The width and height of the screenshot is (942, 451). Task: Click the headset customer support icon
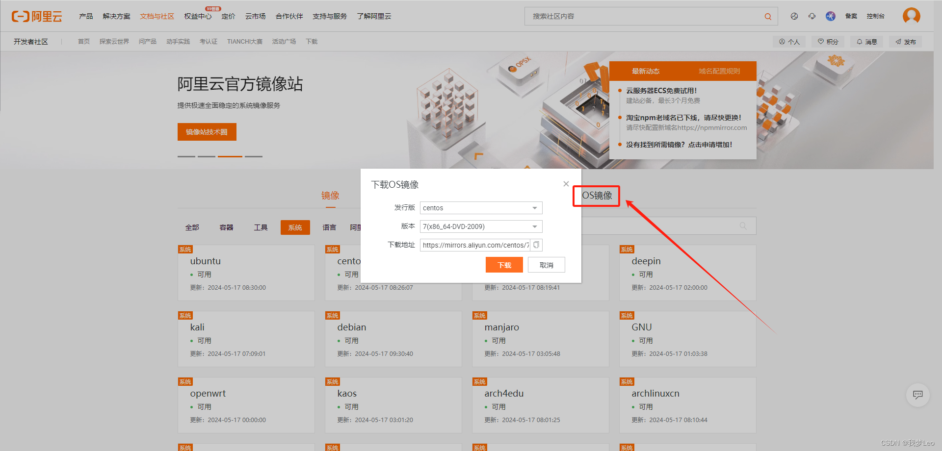click(812, 16)
